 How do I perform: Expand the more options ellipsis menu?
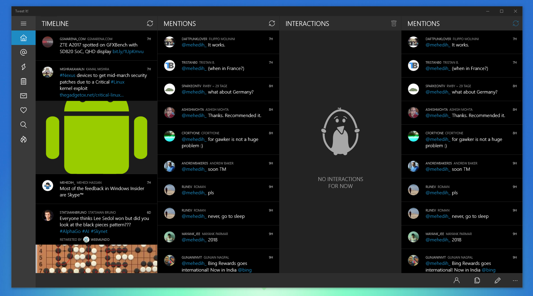click(x=515, y=280)
